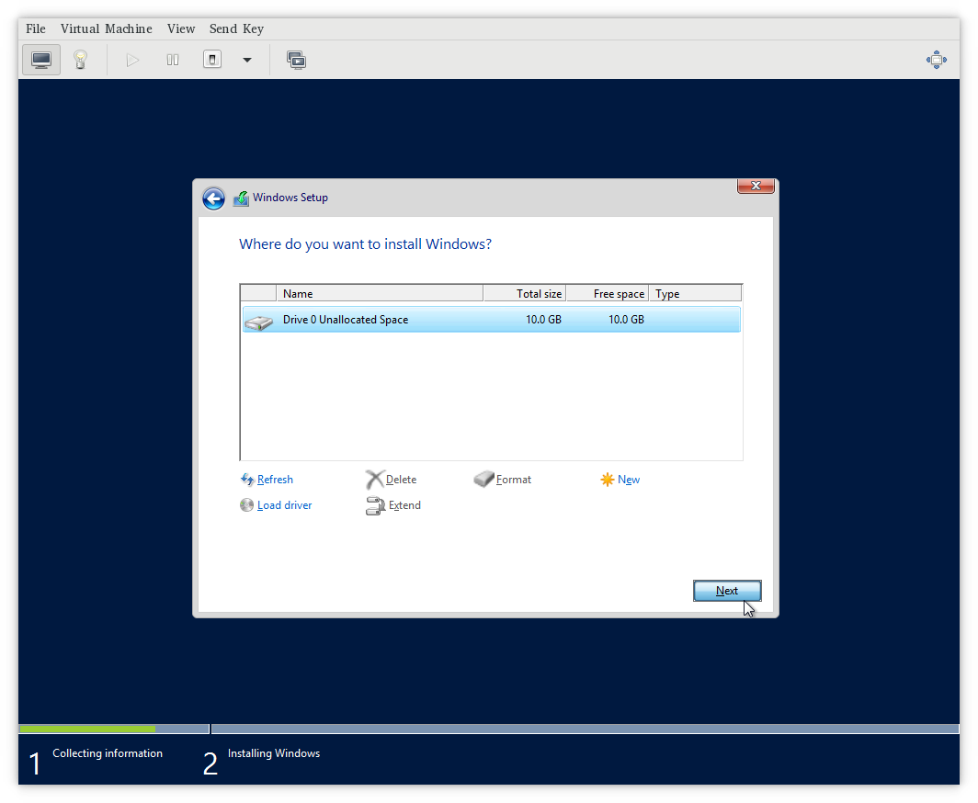Select the Refresh drive list icon
This screenshot has width=978, height=803.
(x=245, y=479)
